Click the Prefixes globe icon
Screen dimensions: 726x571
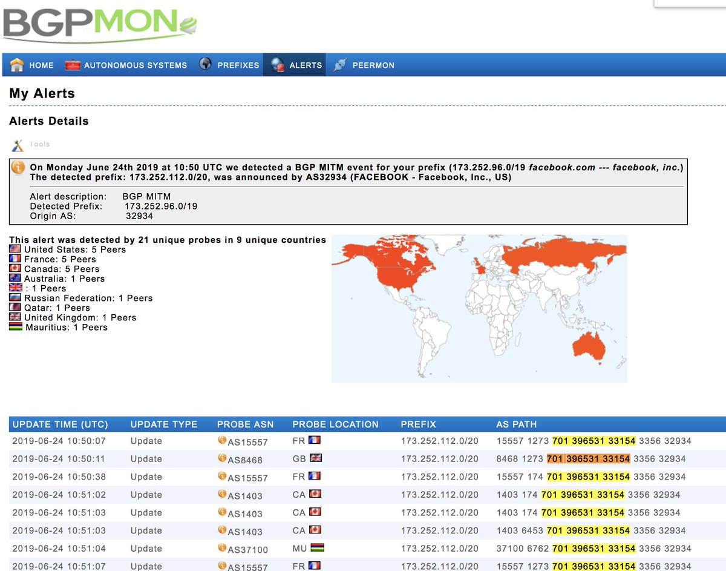point(206,64)
